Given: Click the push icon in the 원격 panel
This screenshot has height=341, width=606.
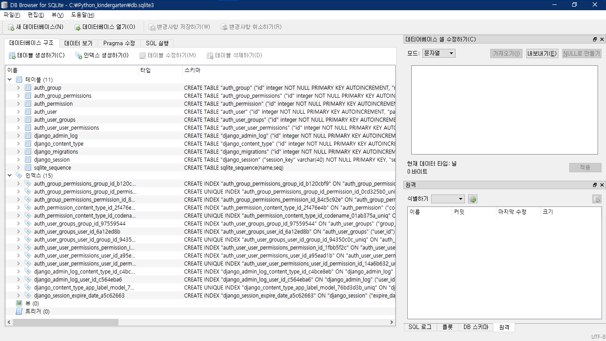Looking at the screenshot, I should [x=597, y=199].
